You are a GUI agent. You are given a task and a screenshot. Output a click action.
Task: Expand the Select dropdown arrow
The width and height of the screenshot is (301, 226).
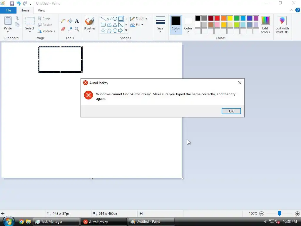coord(30,32)
